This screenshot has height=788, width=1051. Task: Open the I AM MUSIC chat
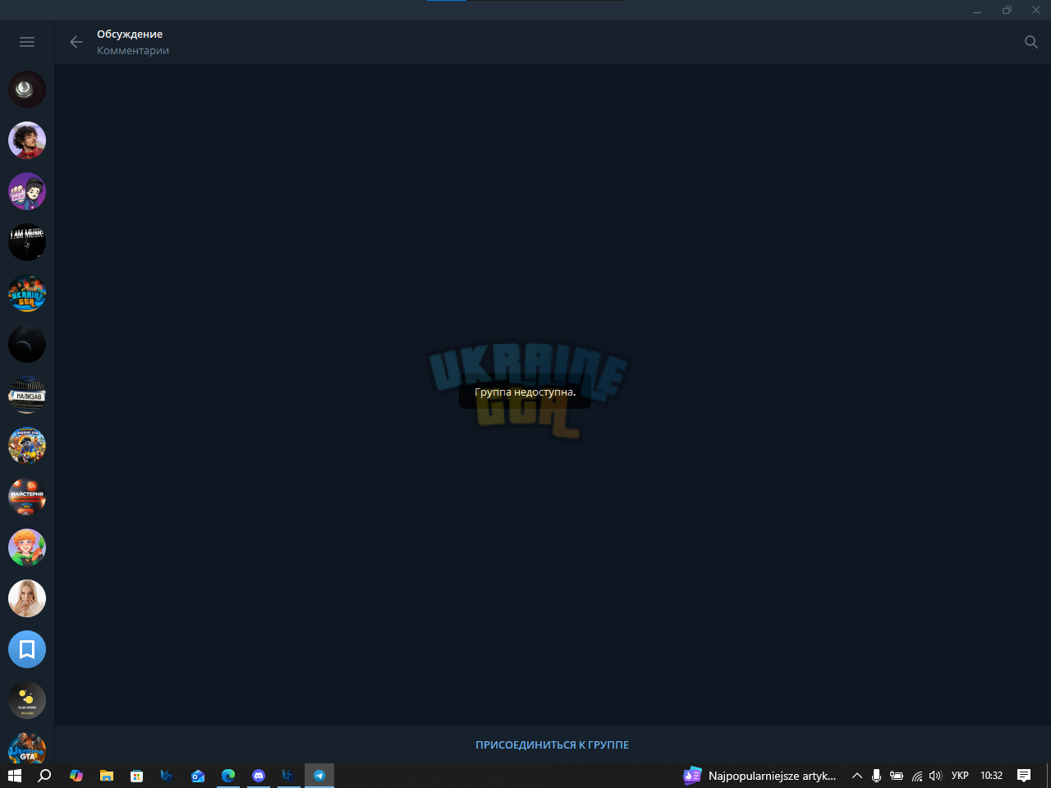(27, 242)
